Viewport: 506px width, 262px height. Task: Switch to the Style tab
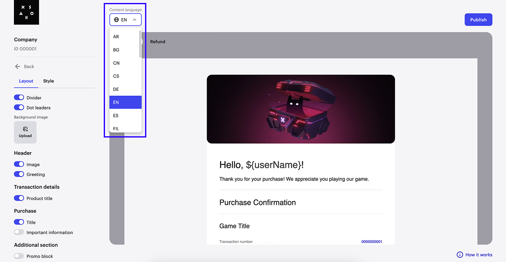(48, 81)
